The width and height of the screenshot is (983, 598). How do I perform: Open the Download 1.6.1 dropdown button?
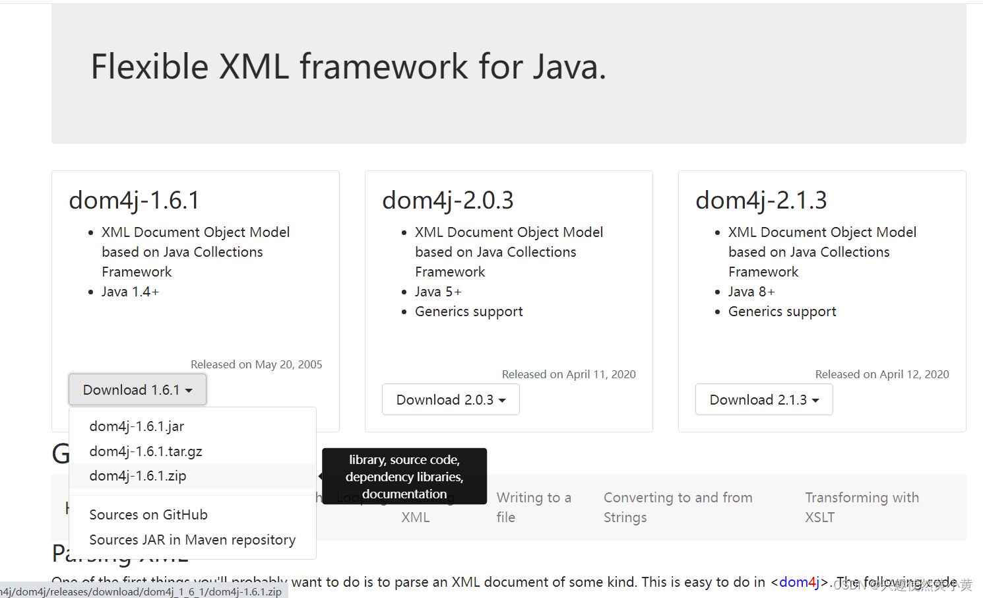click(x=137, y=390)
